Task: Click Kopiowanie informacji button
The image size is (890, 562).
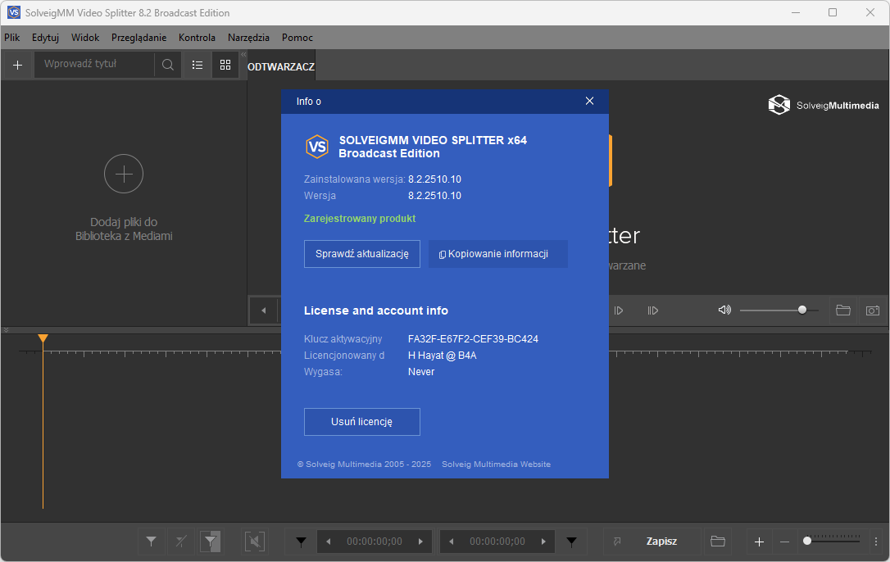Action: pyautogui.click(x=497, y=254)
